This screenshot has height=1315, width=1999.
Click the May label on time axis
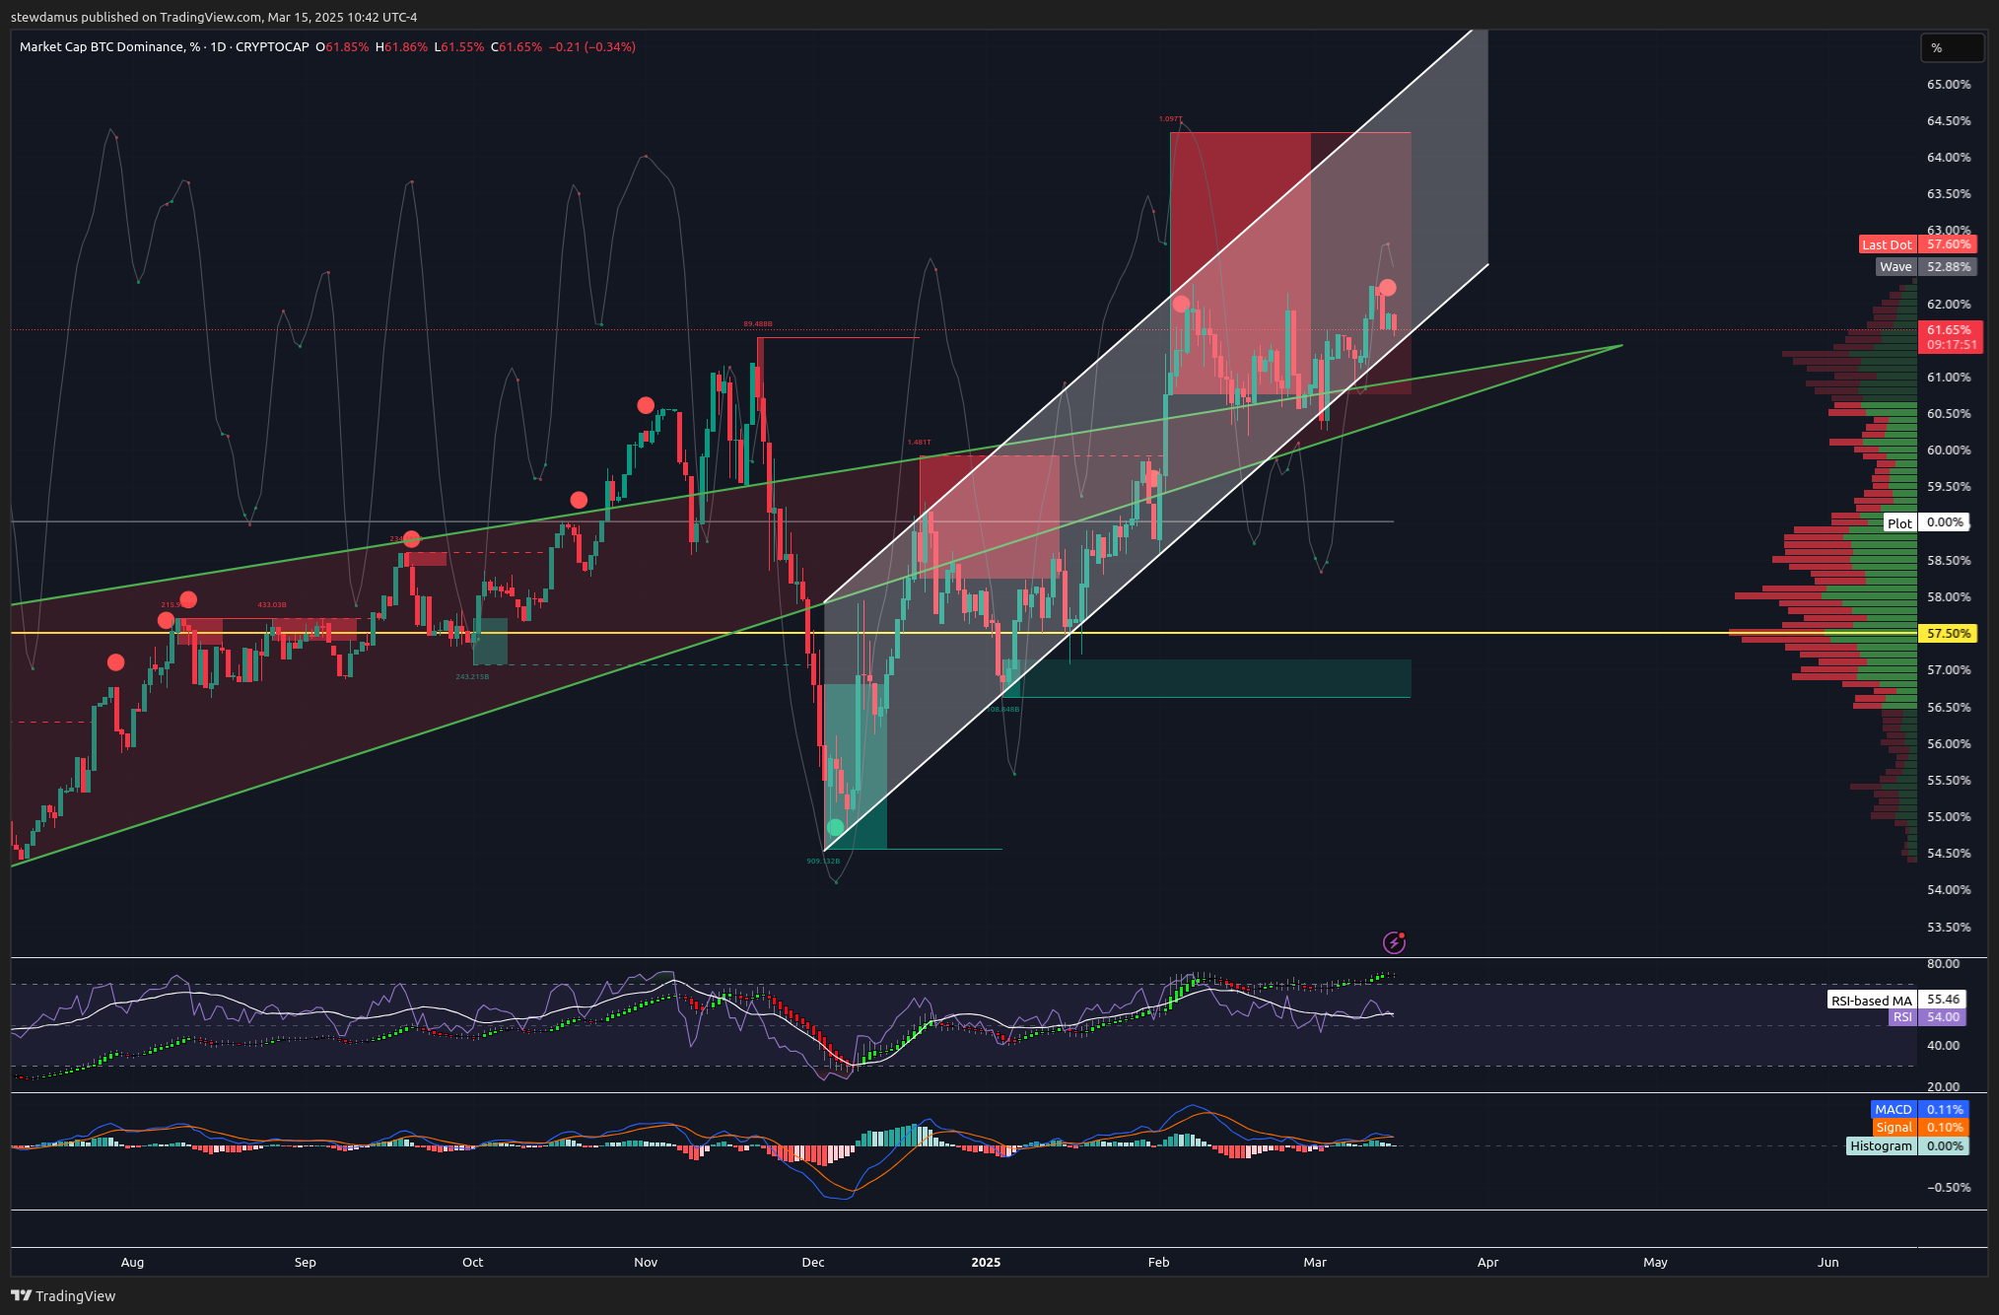point(1656,1262)
